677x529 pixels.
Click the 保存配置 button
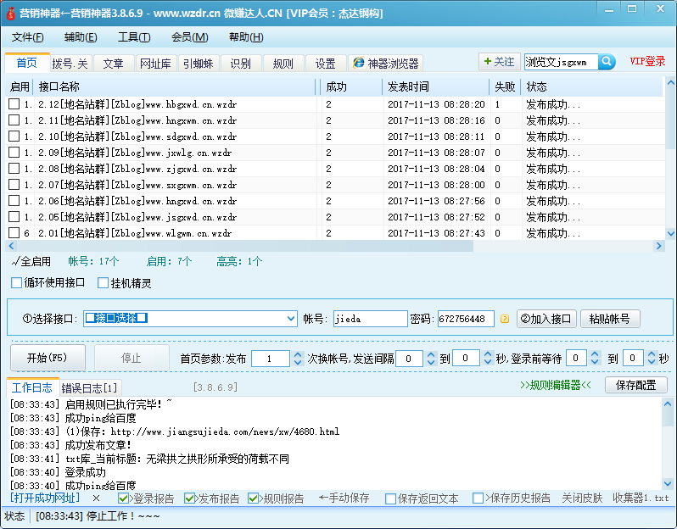pyautogui.click(x=635, y=385)
